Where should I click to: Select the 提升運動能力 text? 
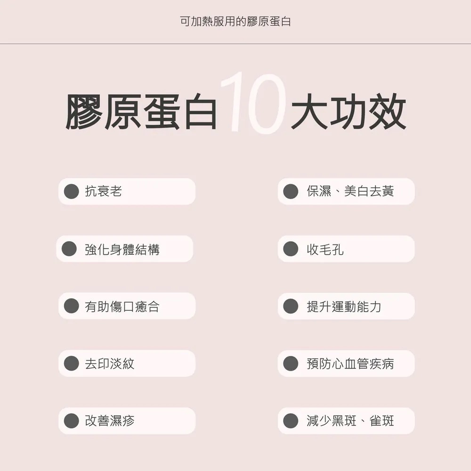344,307
